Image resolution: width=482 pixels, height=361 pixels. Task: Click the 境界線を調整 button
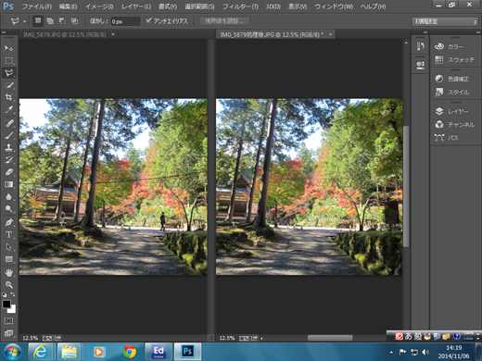(x=224, y=21)
